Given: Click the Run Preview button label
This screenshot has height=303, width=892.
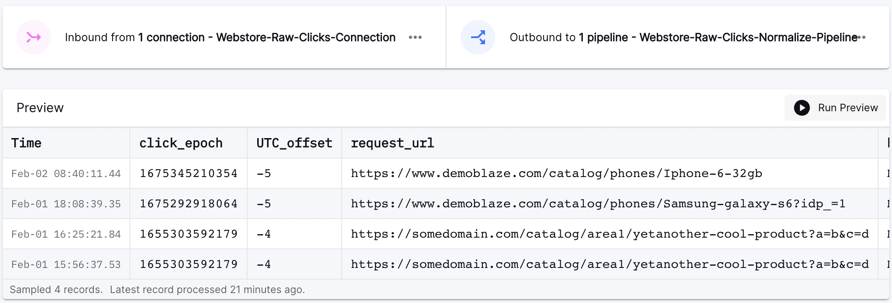Looking at the screenshot, I should coord(847,108).
